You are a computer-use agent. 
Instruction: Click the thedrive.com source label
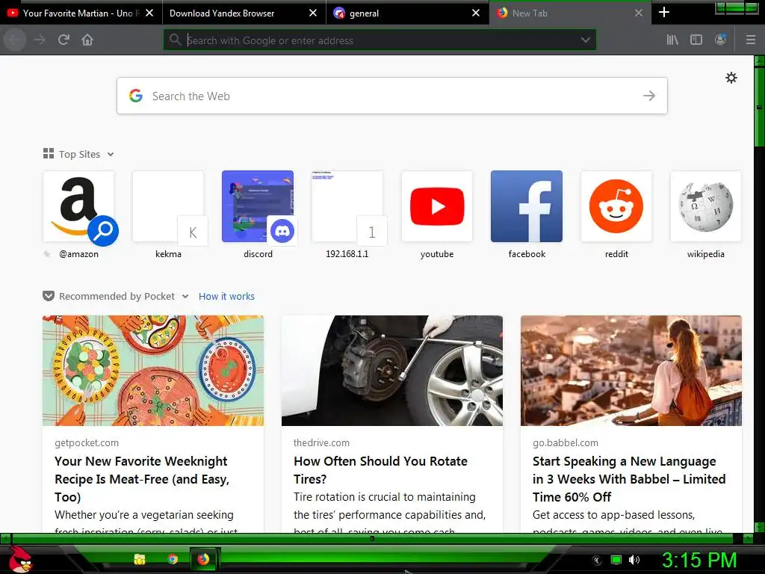(x=321, y=442)
